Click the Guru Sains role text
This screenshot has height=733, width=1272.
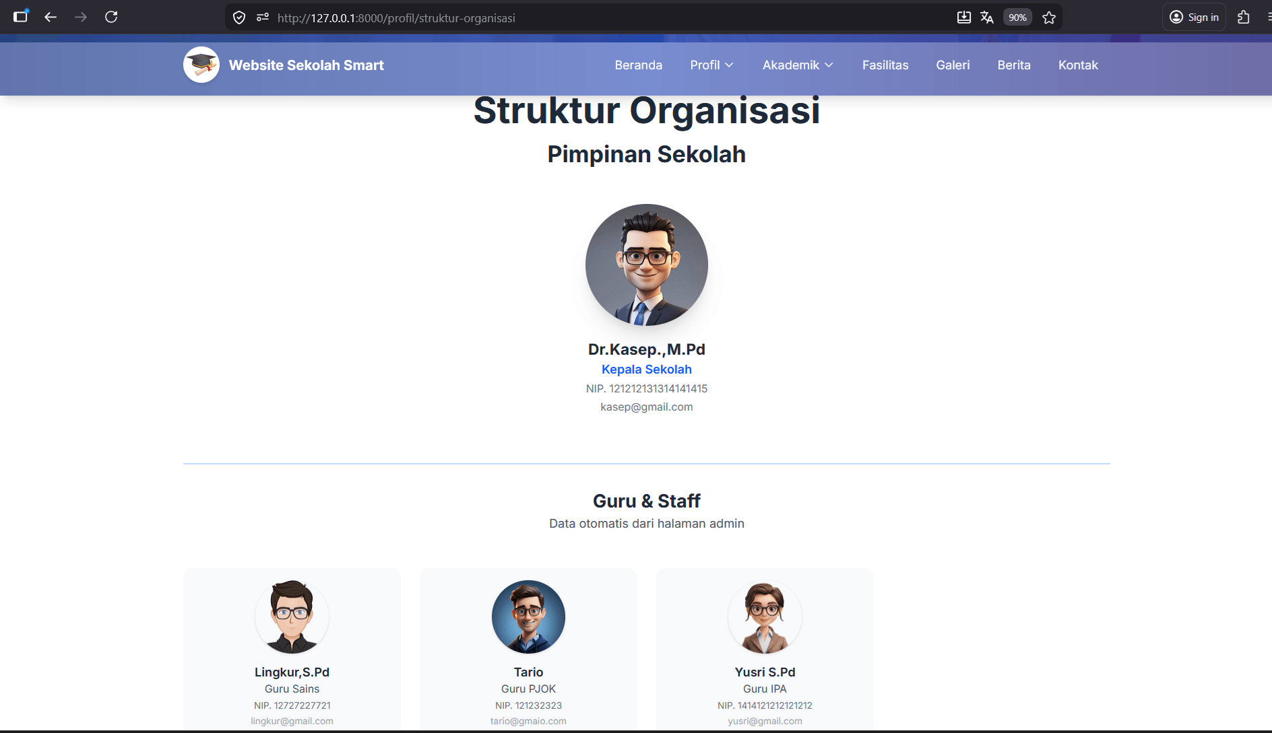click(x=292, y=689)
